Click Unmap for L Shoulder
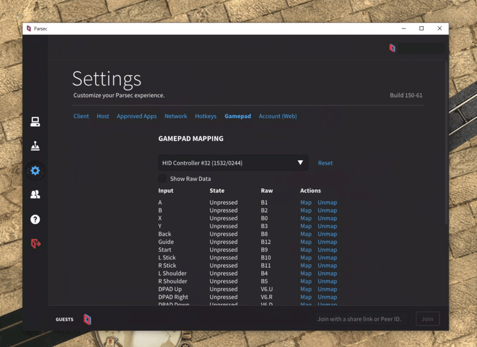The image size is (477, 347). [x=327, y=274]
